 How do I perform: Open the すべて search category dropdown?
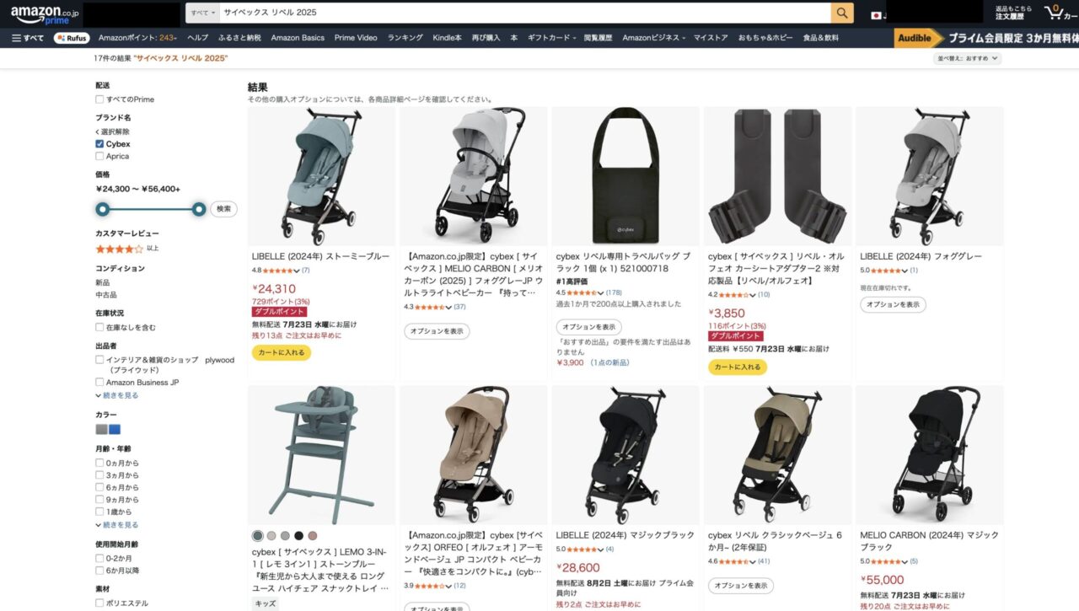pyautogui.click(x=202, y=13)
